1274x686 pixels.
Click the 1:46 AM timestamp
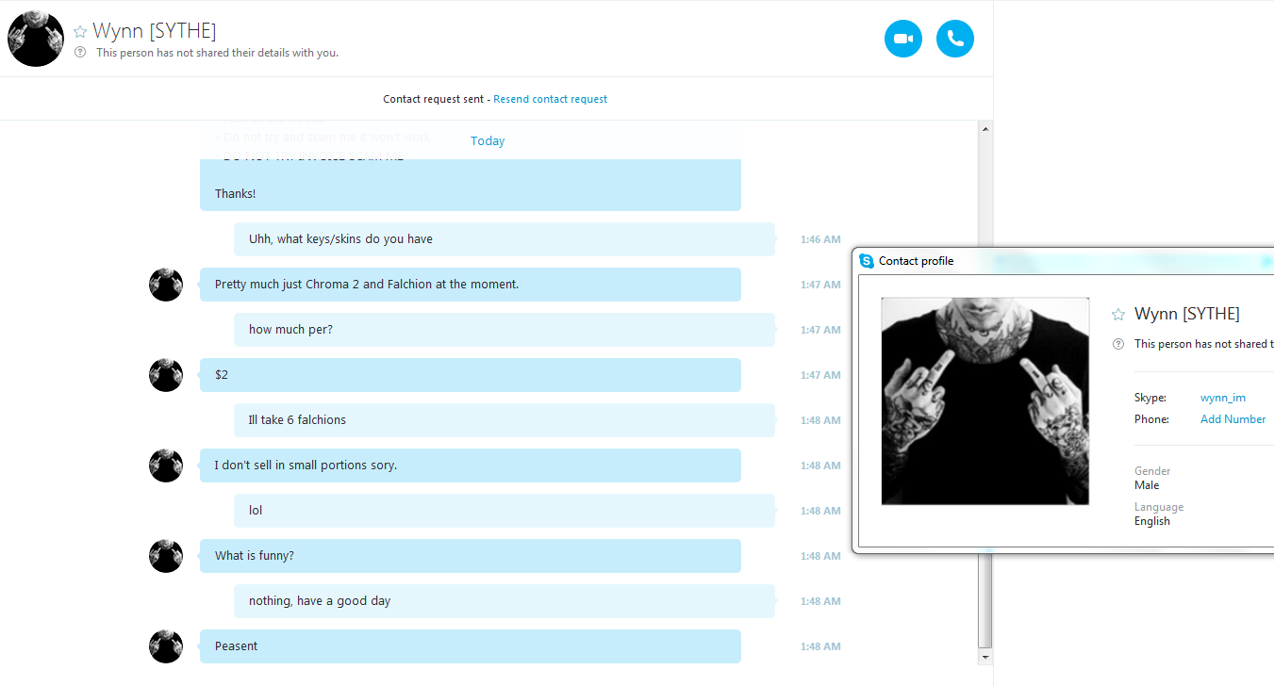tap(820, 239)
